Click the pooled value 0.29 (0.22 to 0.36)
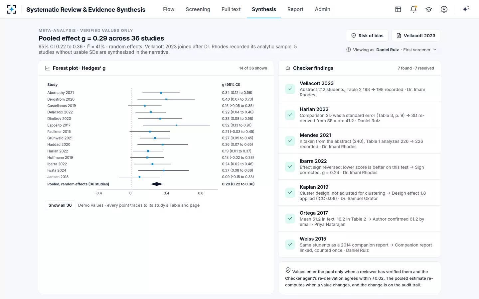The image size is (479, 299). (x=238, y=184)
